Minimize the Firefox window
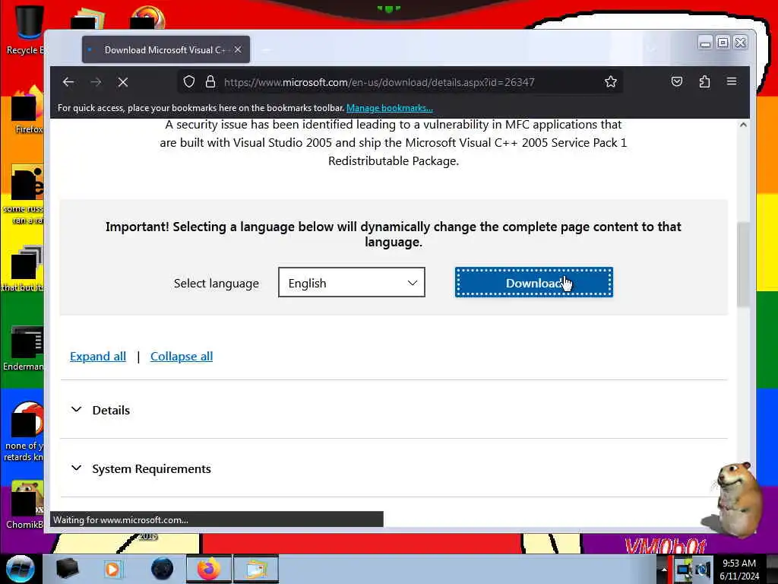The height and width of the screenshot is (584, 778). point(704,43)
